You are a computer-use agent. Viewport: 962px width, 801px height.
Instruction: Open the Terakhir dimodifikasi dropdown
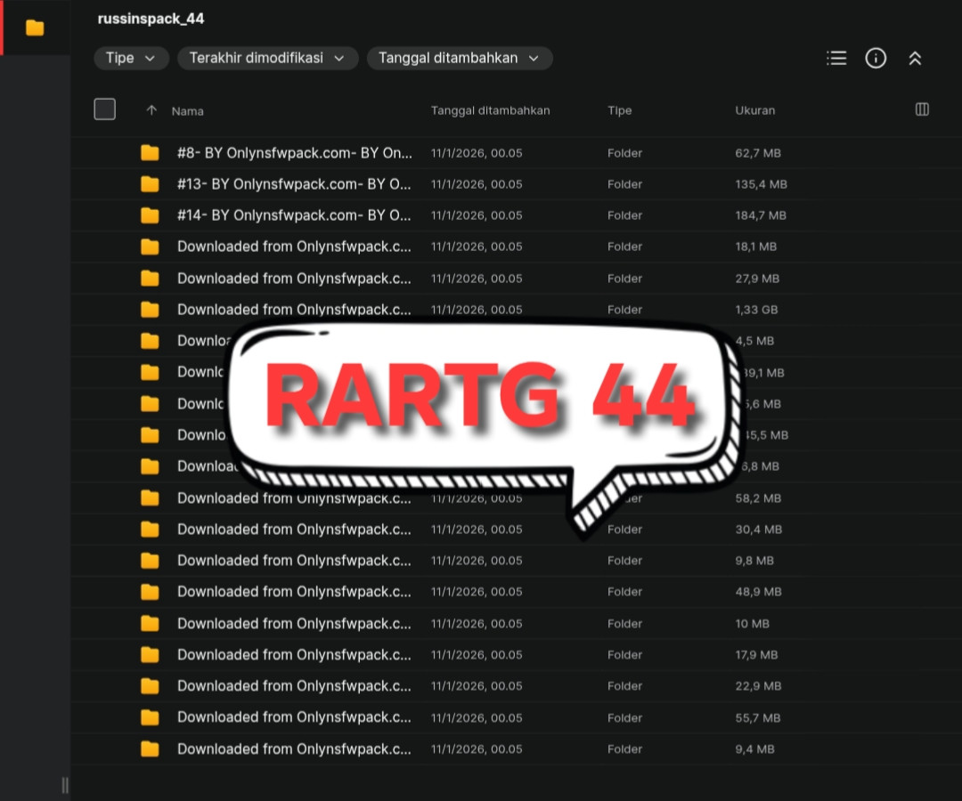(x=267, y=58)
